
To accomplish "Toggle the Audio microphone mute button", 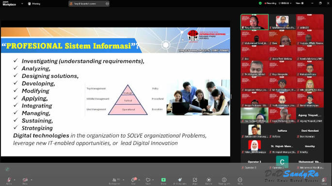I will click(x=9, y=180).
